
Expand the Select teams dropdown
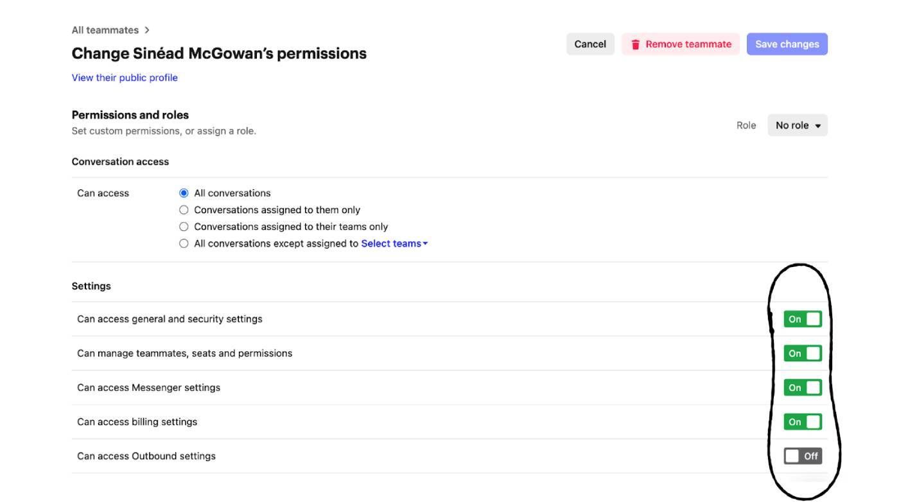pyautogui.click(x=394, y=243)
